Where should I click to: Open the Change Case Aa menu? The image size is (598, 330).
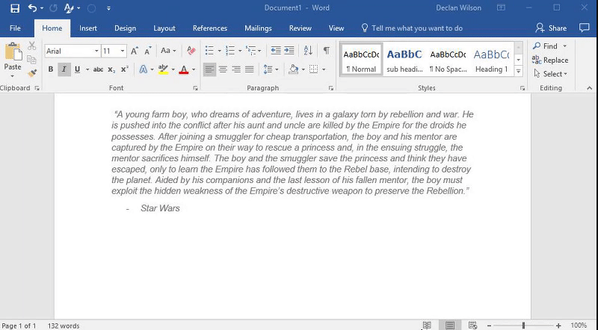click(167, 51)
